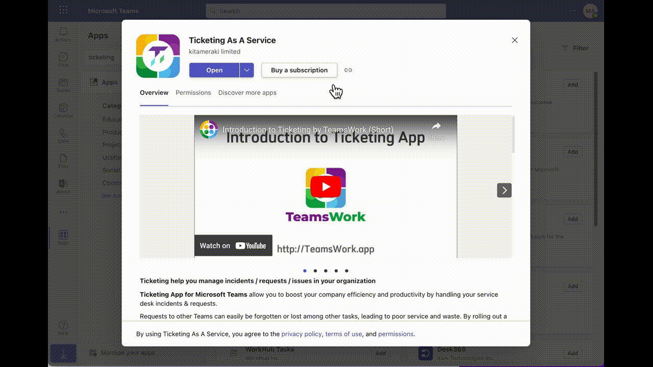Screen dimensions: 653x367
Task: Go to Chat in Teams sidebar
Action: tap(63, 60)
